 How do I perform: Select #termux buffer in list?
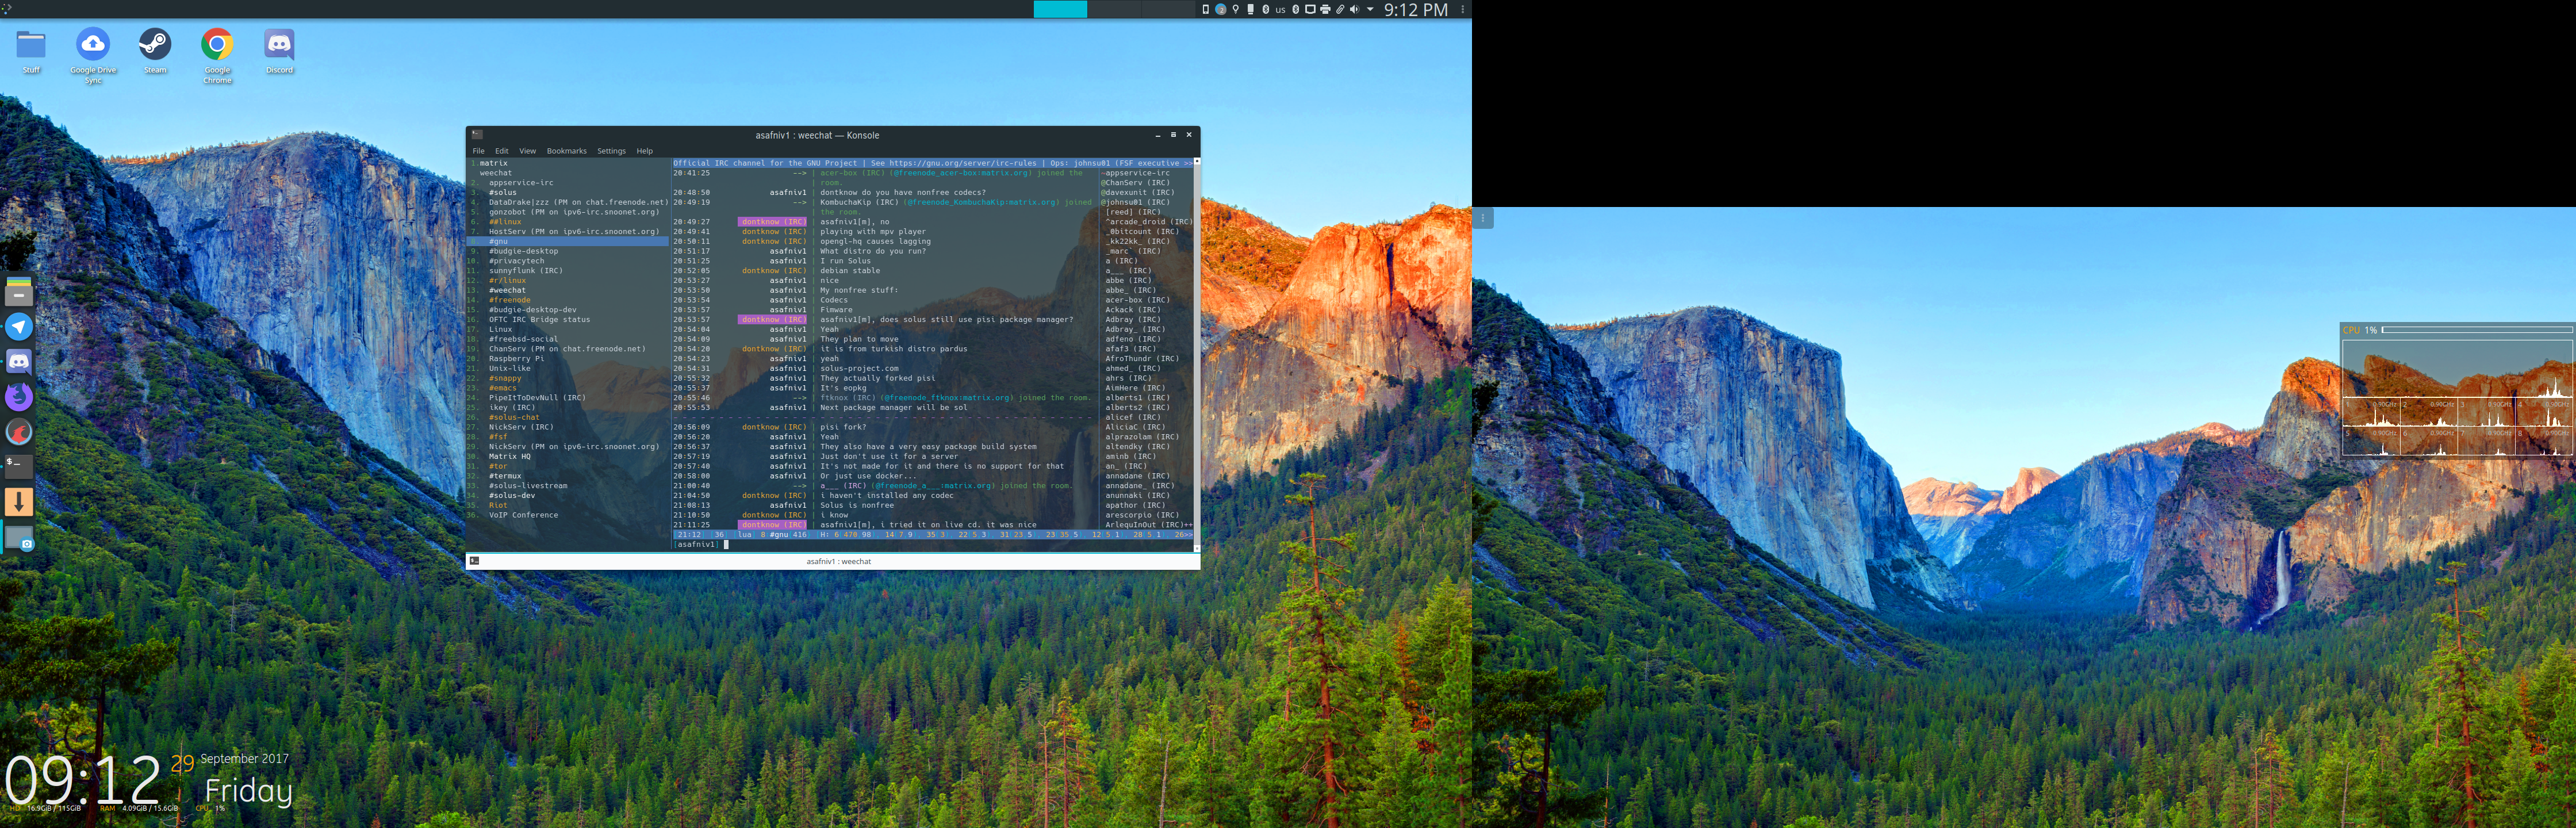pos(505,476)
